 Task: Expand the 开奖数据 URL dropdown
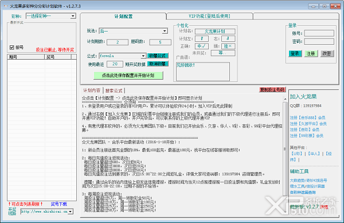47,212
